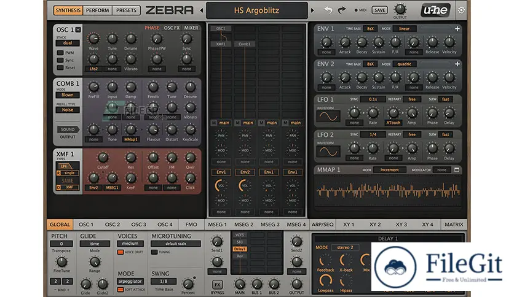Click XMF 1 Cutoff knob

[x=103, y=157]
